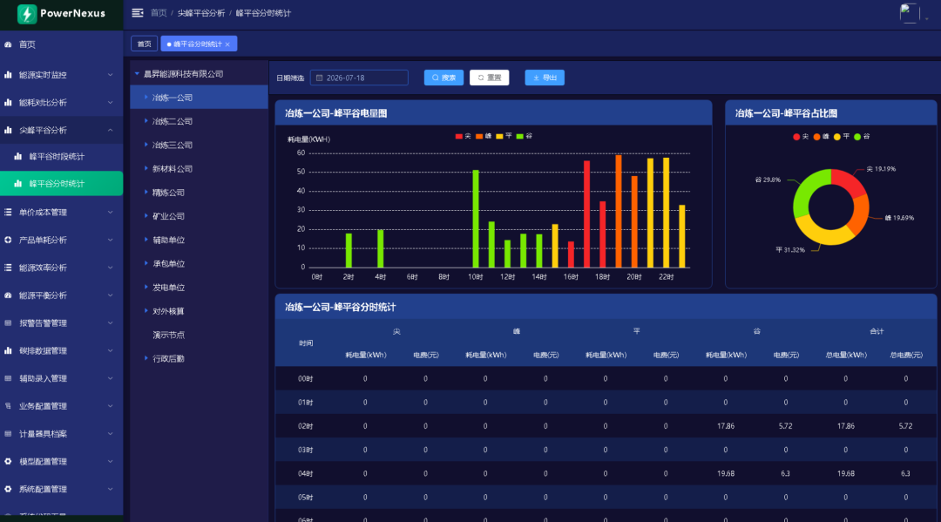Click the date filter input 2026-07-18
The width and height of the screenshot is (941, 522).
(x=359, y=78)
